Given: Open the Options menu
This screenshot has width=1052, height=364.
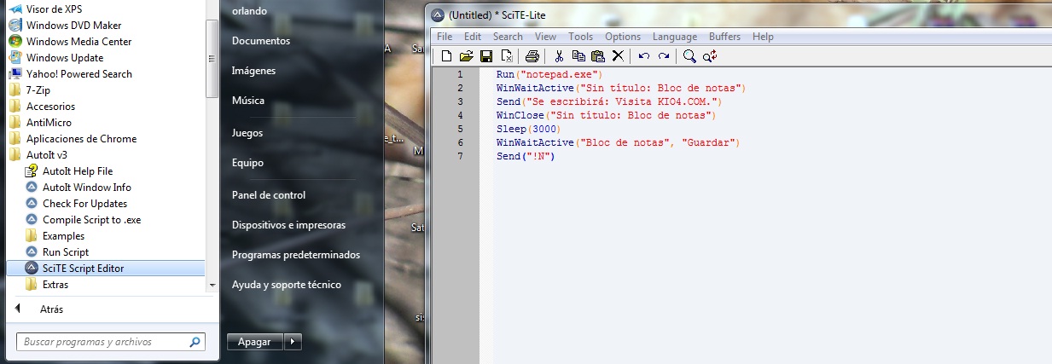Looking at the screenshot, I should 623,37.
